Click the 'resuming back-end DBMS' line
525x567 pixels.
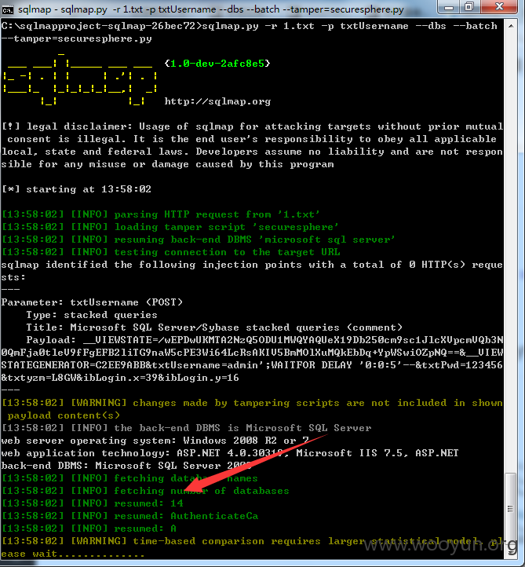coord(199,240)
